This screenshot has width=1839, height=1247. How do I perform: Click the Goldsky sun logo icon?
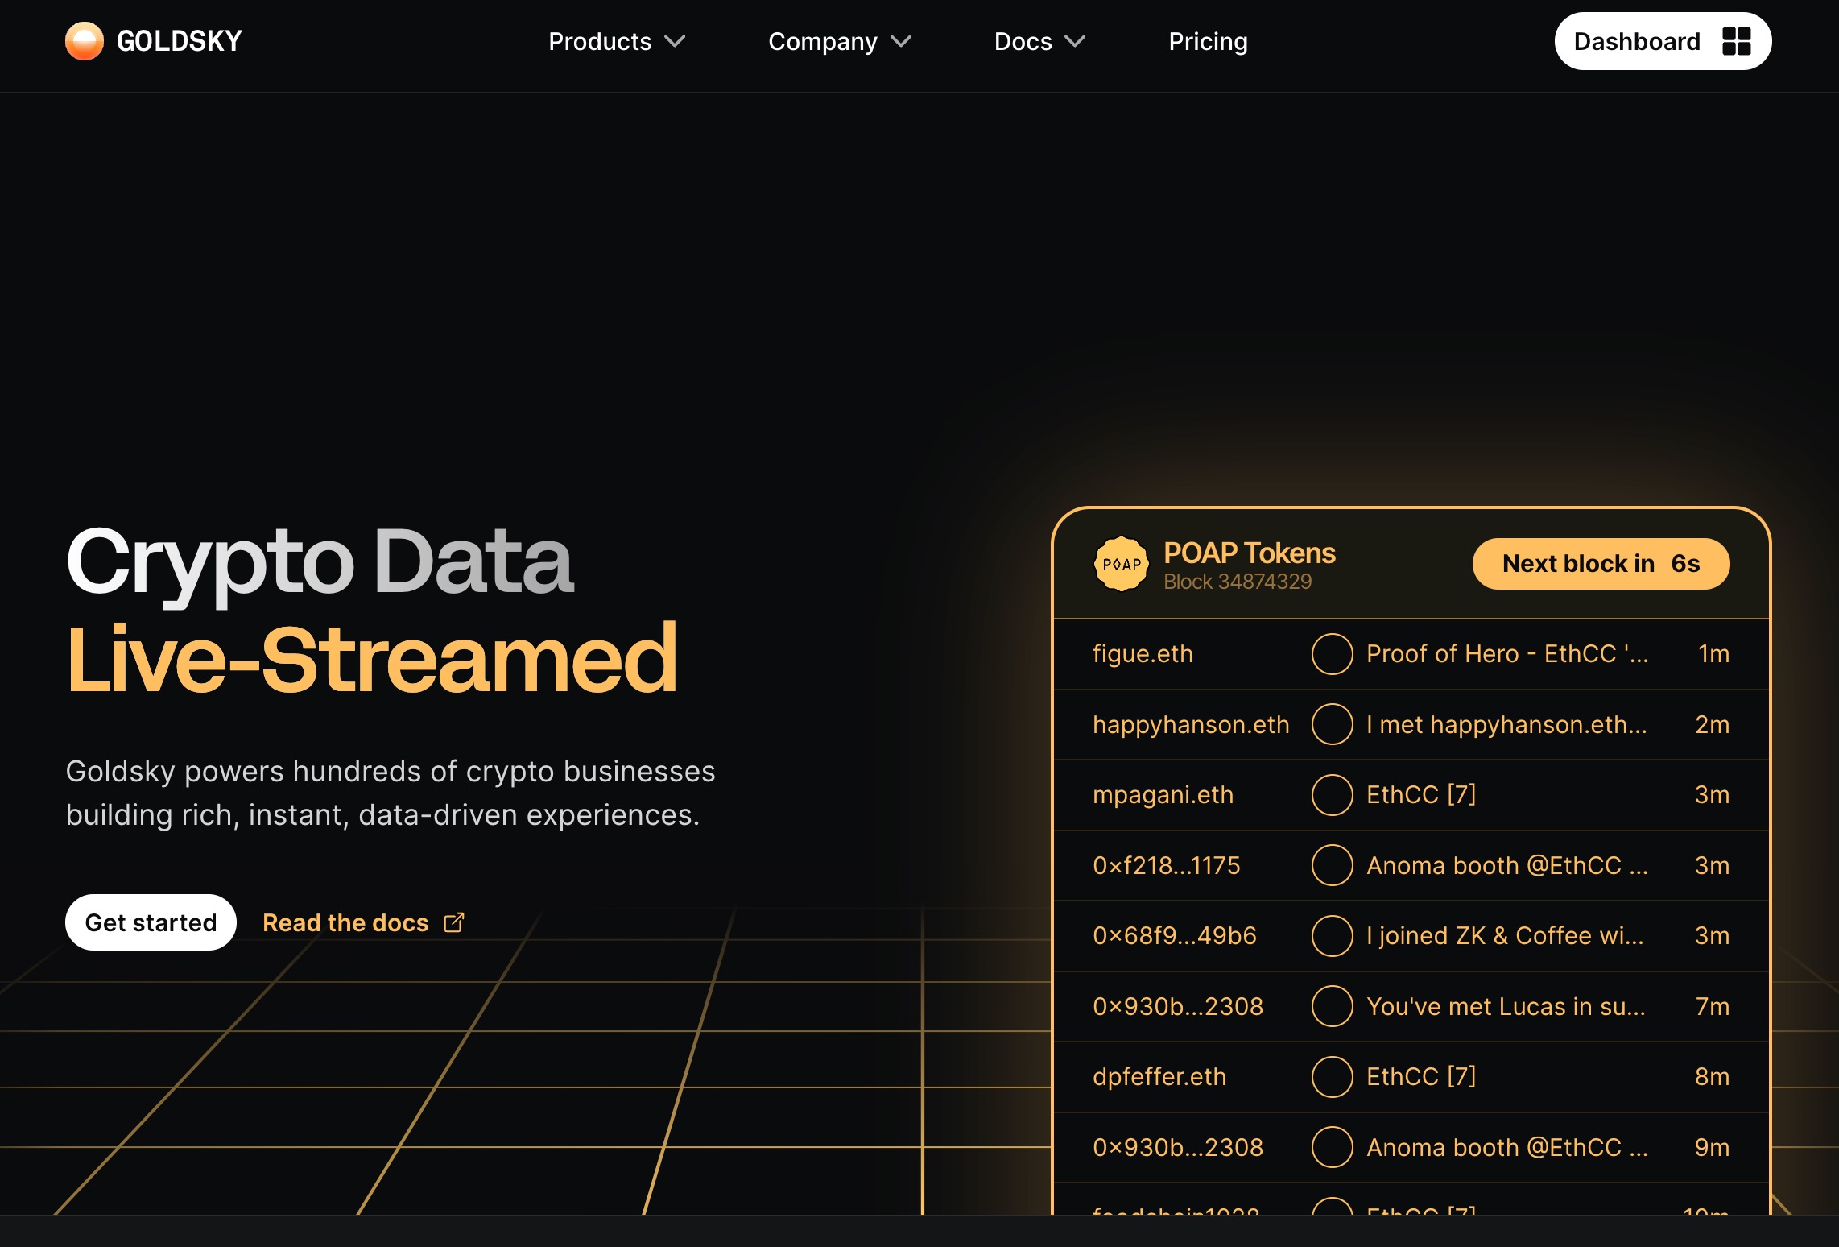click(x=84, y=41)
